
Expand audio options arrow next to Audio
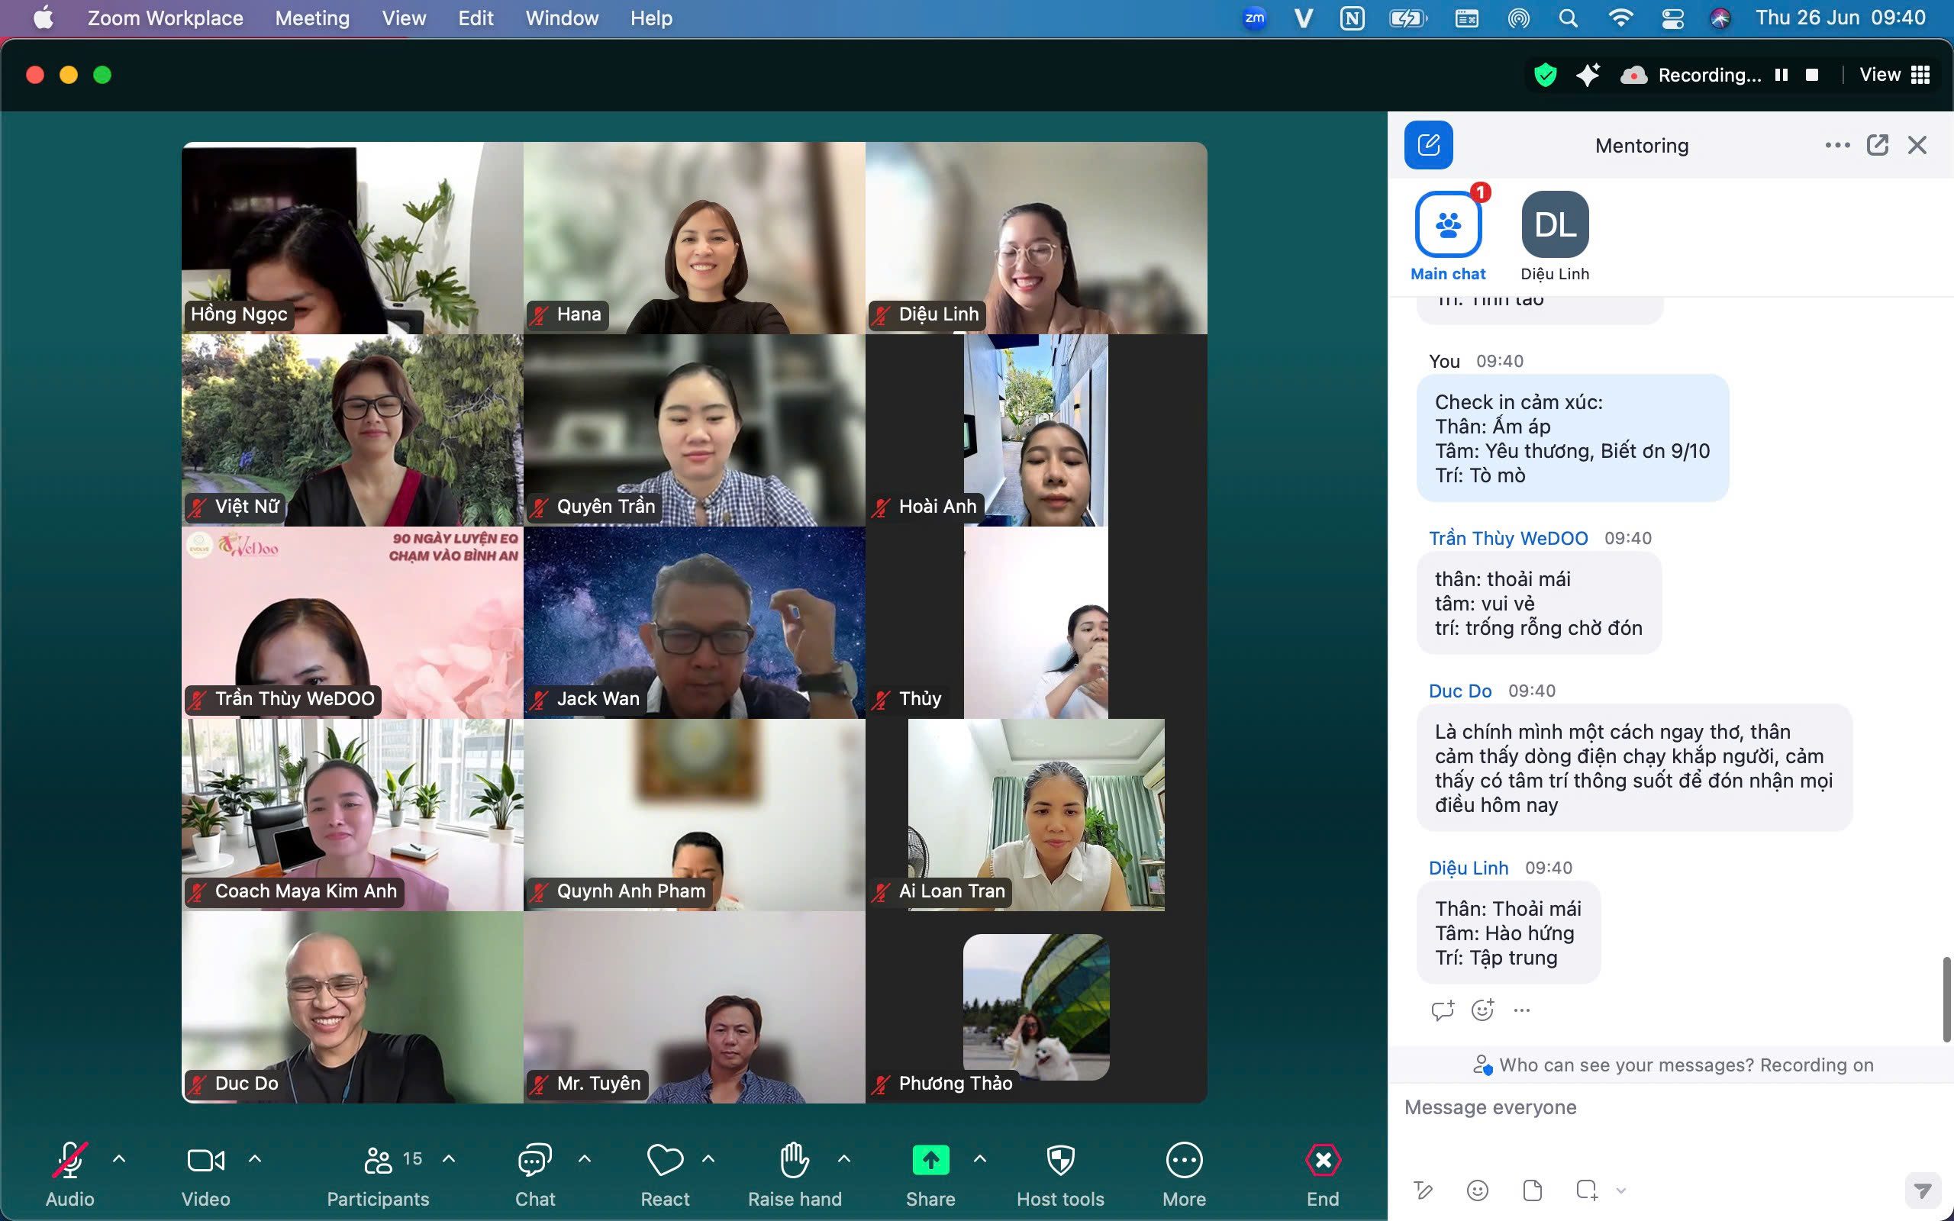click(x=119, y=1159)
